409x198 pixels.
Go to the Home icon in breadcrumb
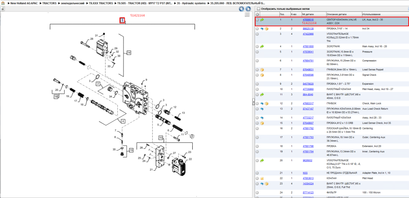pyautogui.click(x=3, y=3)
